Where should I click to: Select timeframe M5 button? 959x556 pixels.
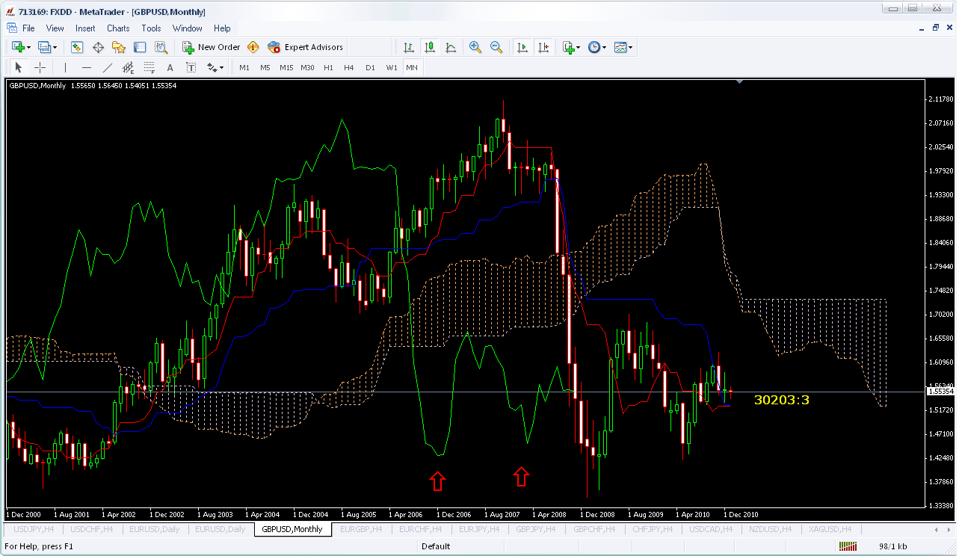265,67
